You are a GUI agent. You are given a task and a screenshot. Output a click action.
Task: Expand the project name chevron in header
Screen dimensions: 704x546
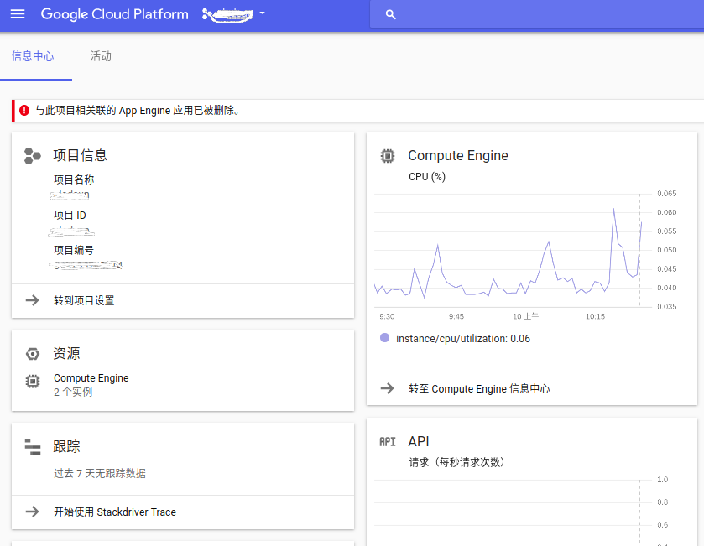coord(260,14)
